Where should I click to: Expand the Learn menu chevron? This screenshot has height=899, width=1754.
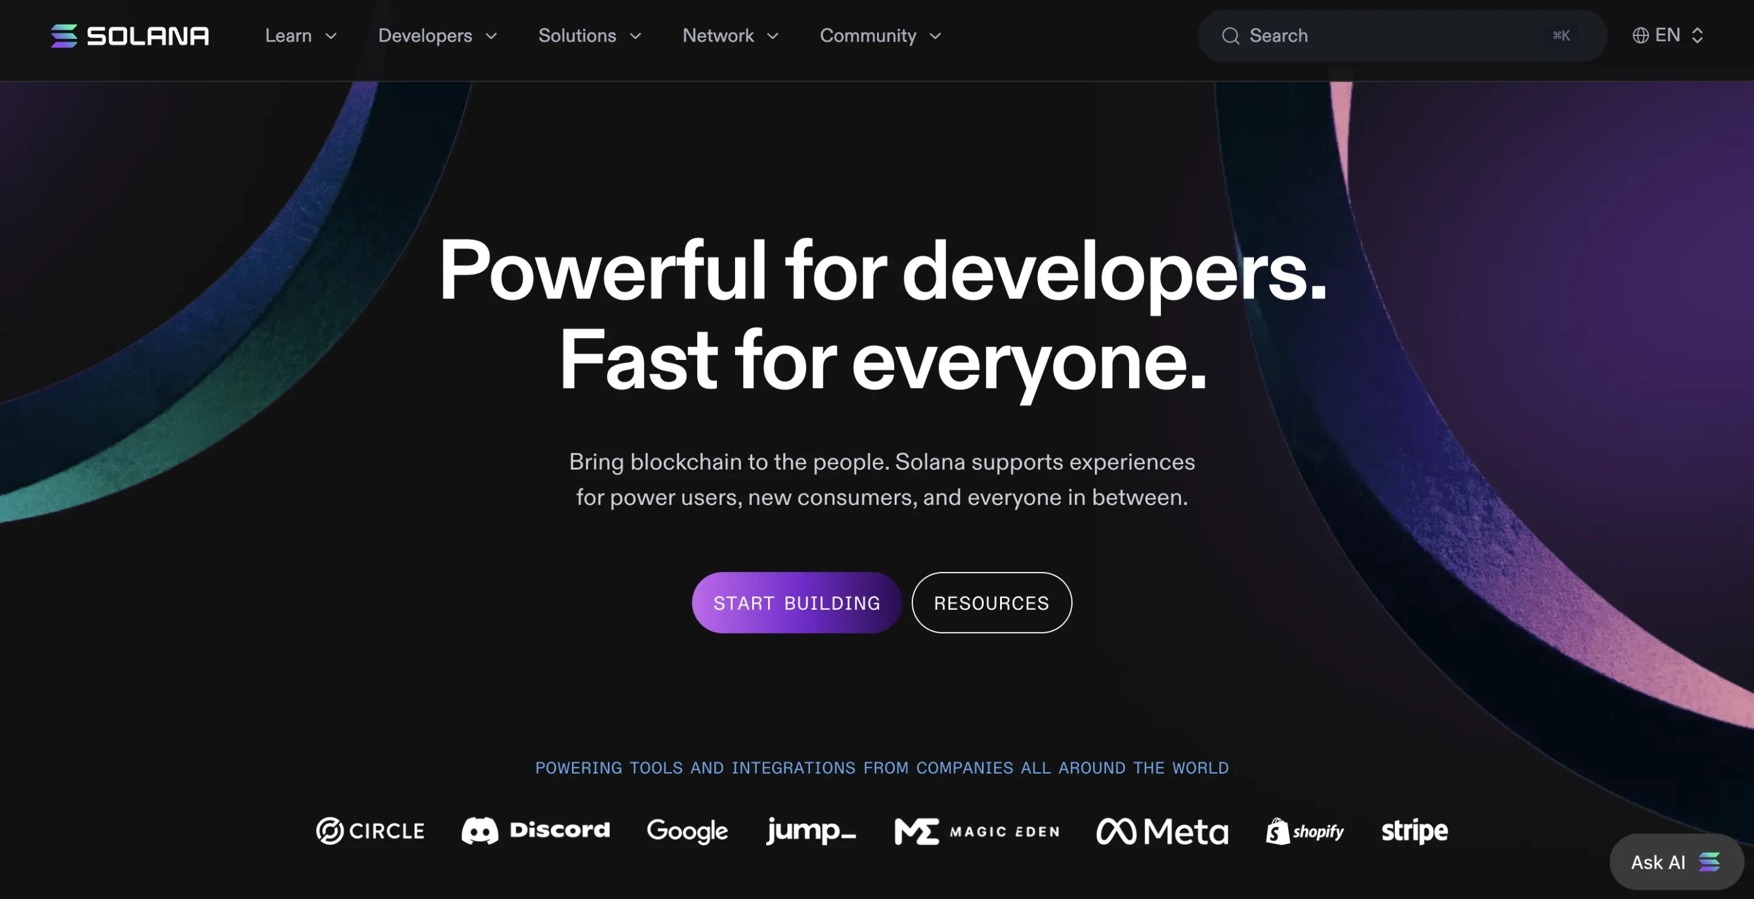tap(331, 36)
